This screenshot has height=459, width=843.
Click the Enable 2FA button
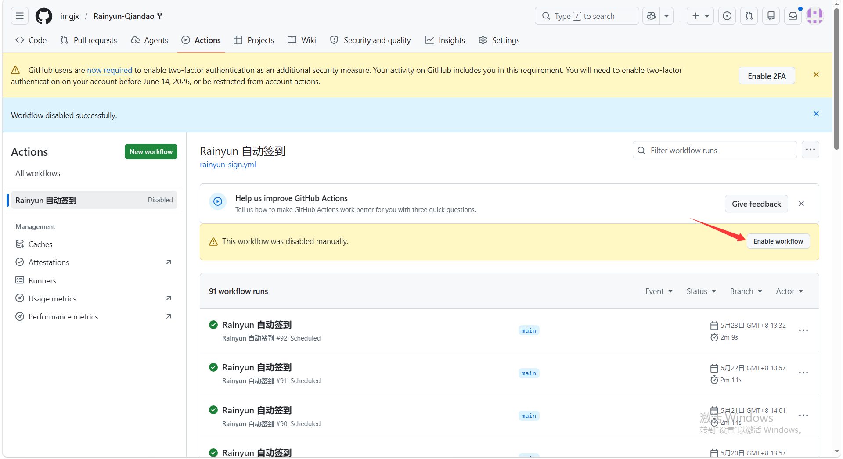coord(767,76)
